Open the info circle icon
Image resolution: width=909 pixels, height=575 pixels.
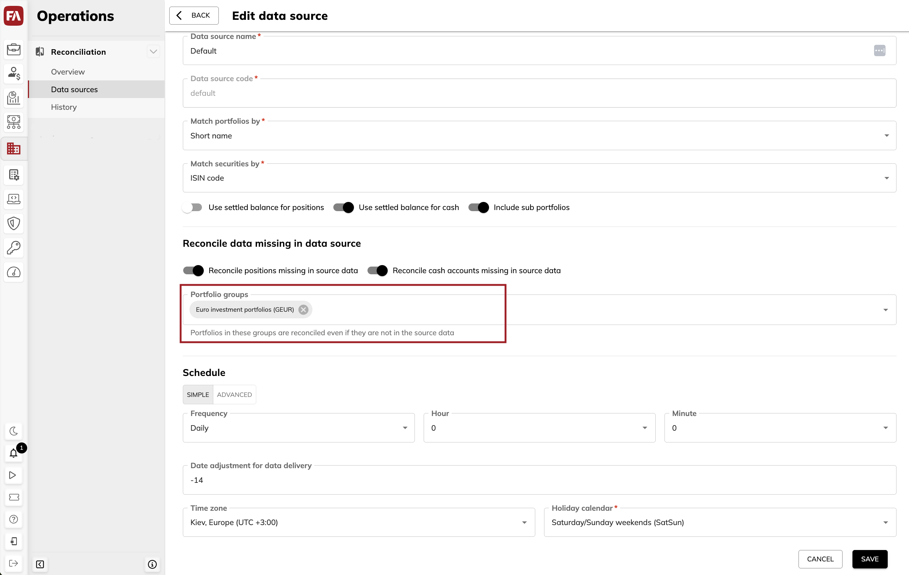152,564
